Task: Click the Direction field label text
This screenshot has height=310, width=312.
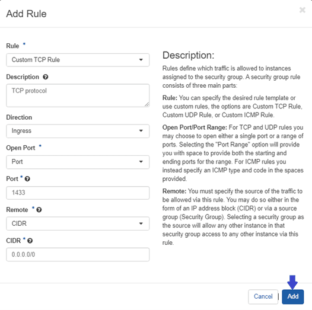Action: point(19,117)
